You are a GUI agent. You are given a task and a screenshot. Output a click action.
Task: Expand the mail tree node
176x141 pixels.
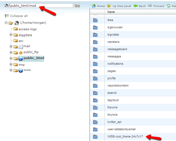tap(11, 46)
